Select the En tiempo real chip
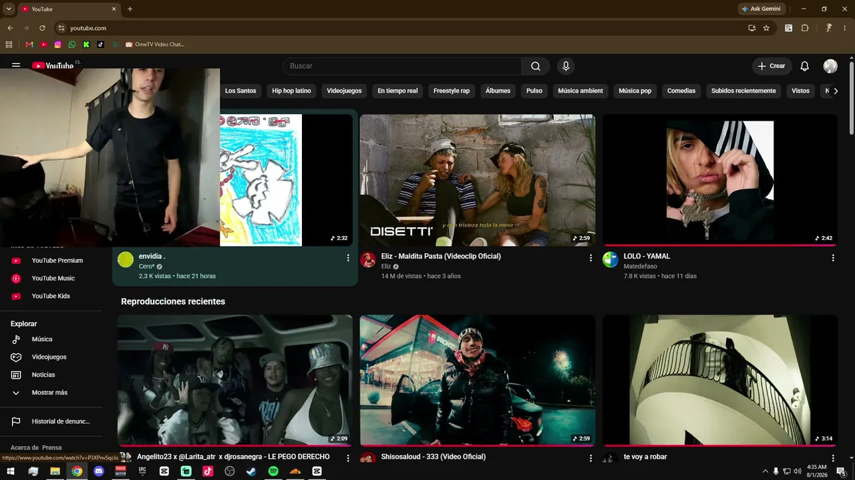 (x=397, y=91)
